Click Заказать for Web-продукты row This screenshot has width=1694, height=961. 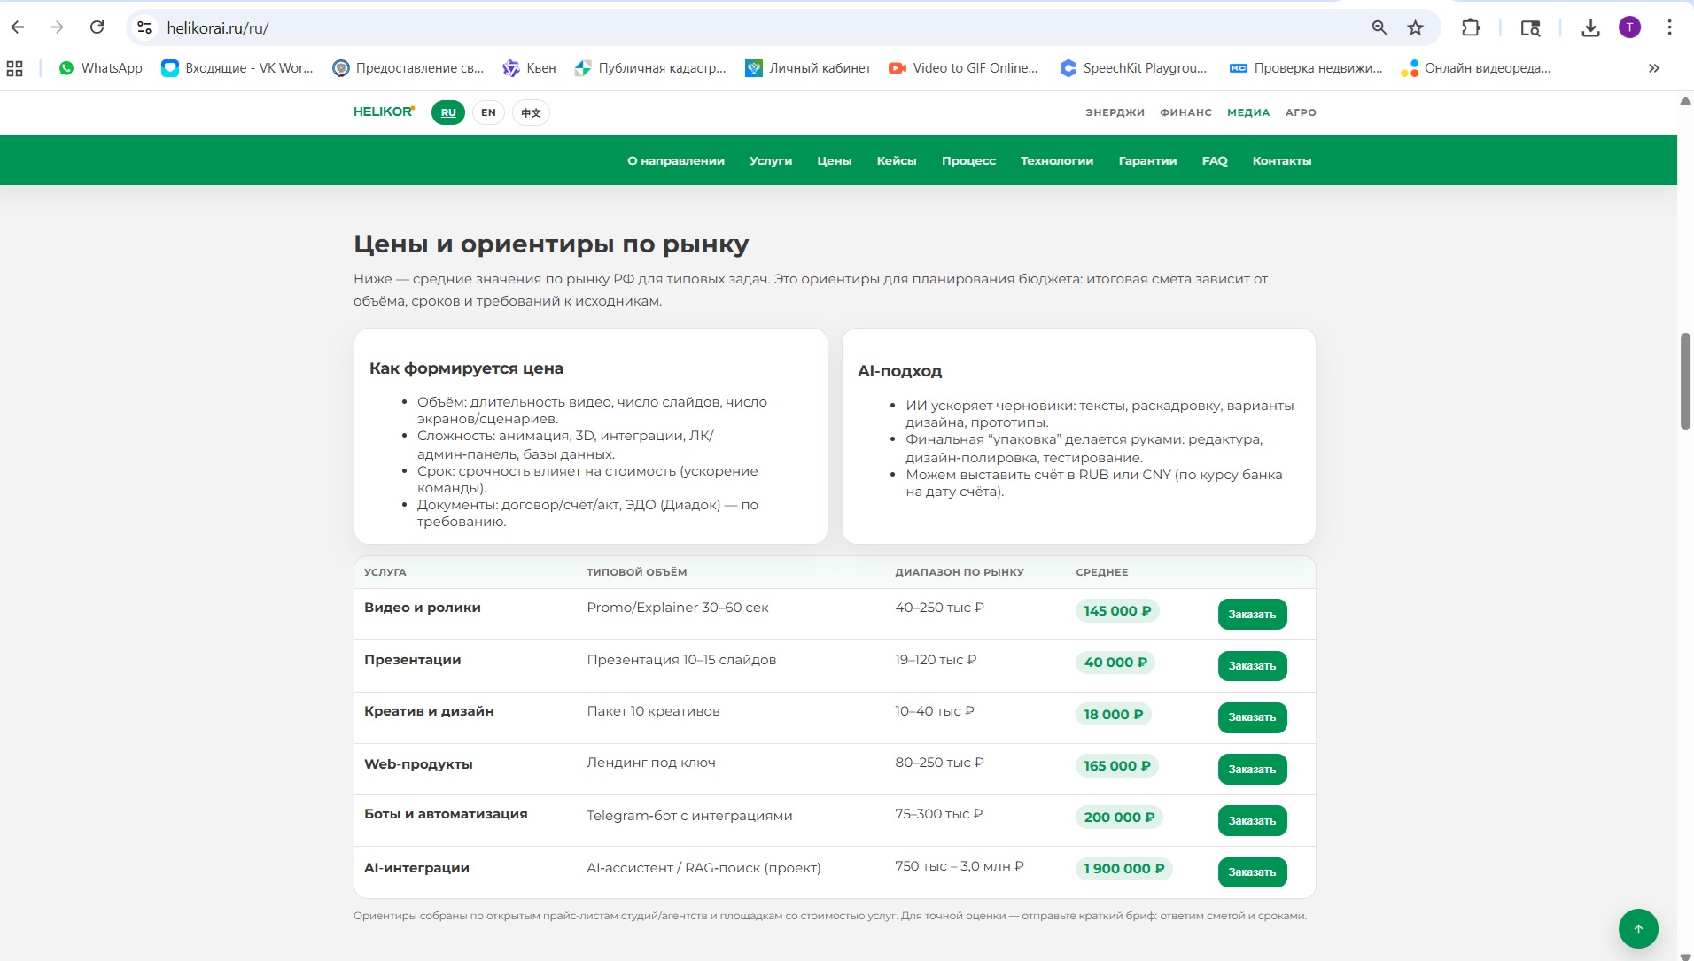1252,769
